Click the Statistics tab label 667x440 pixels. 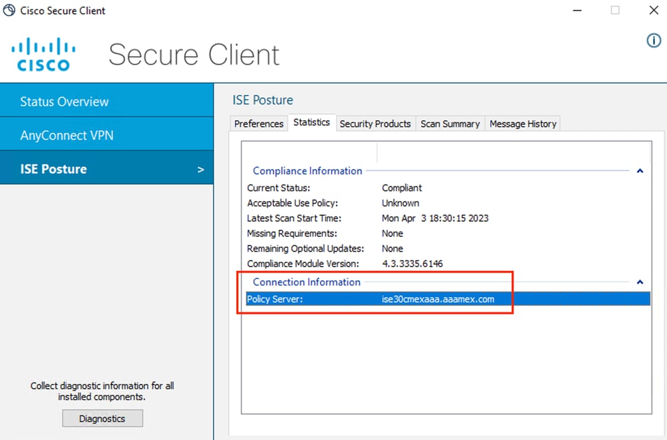click(311, 122)
